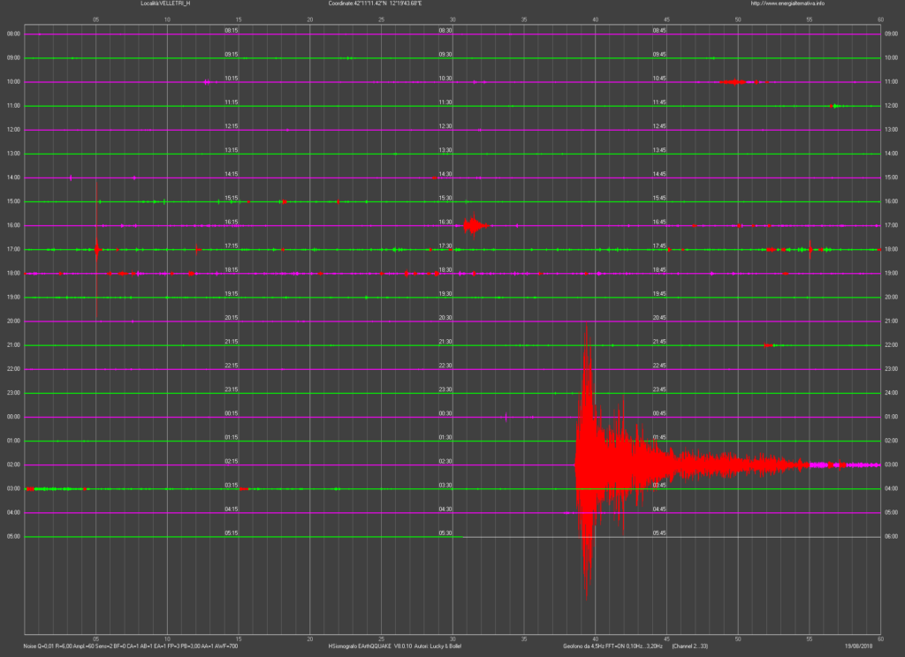This screenshot has height=657, width=905.
Task: Click the 05:45 quarter-hour label
Action: 659,533
